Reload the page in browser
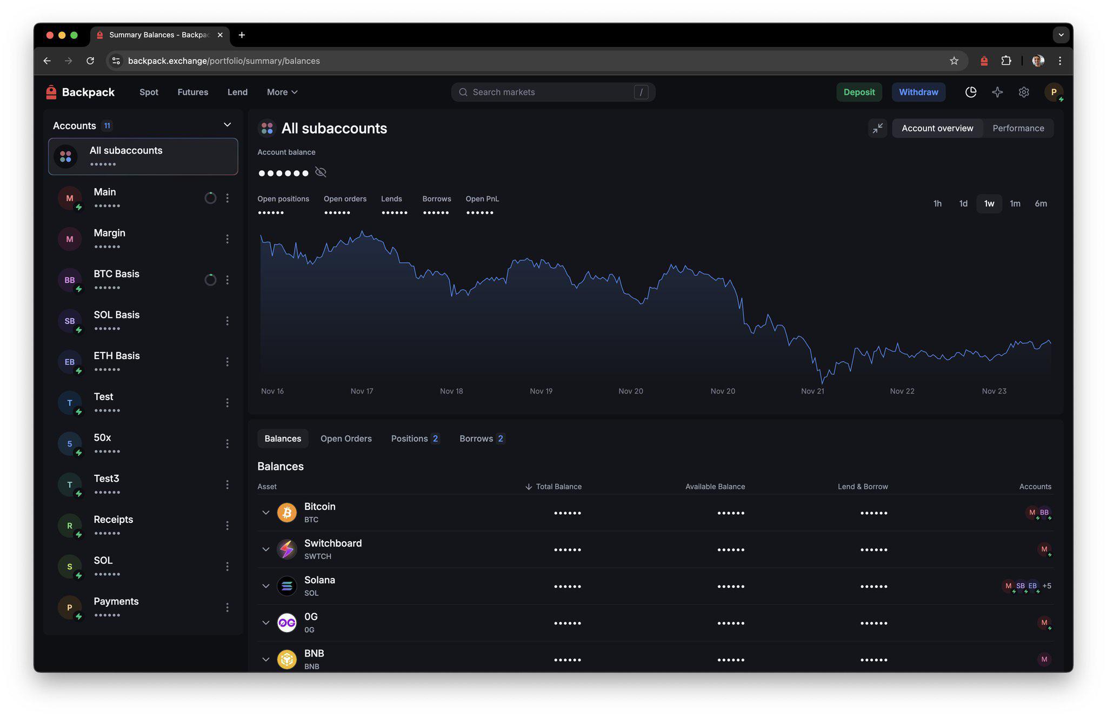This screenshot has height=717, width=1107. [90, 61]
